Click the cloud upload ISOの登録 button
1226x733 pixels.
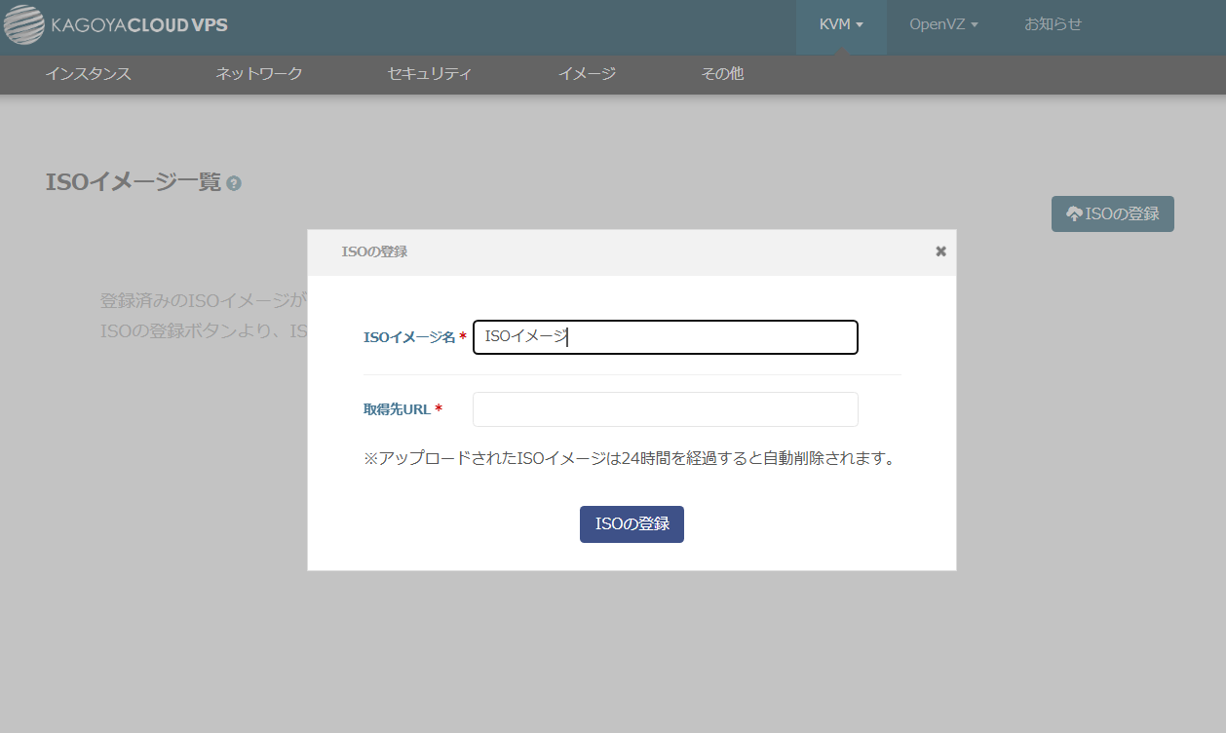click(x=1112, y=213)
